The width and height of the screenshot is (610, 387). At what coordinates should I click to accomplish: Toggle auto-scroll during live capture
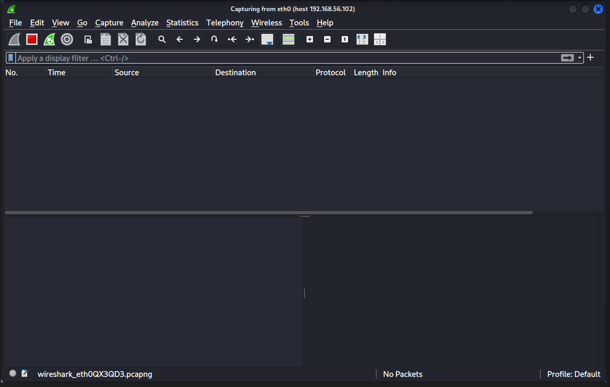tap(267, 39)
